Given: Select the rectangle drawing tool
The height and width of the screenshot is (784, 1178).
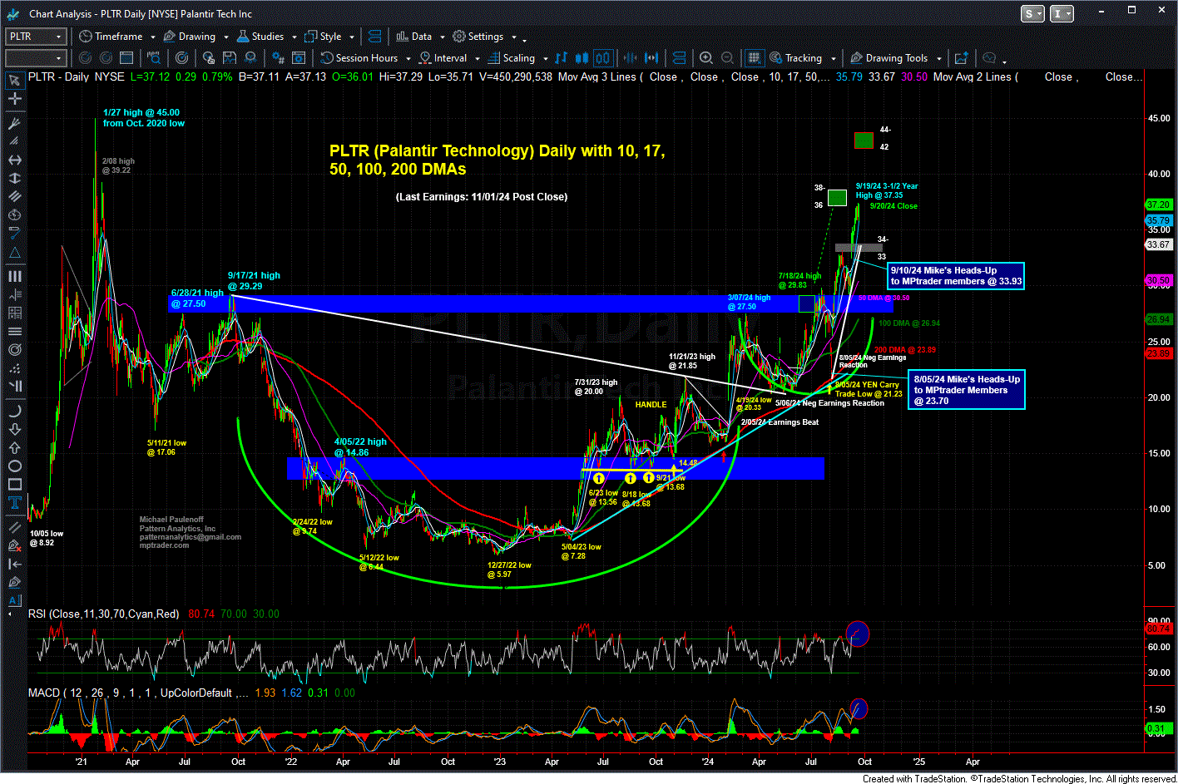Looking at the screenshot, I should pos(15,485).
